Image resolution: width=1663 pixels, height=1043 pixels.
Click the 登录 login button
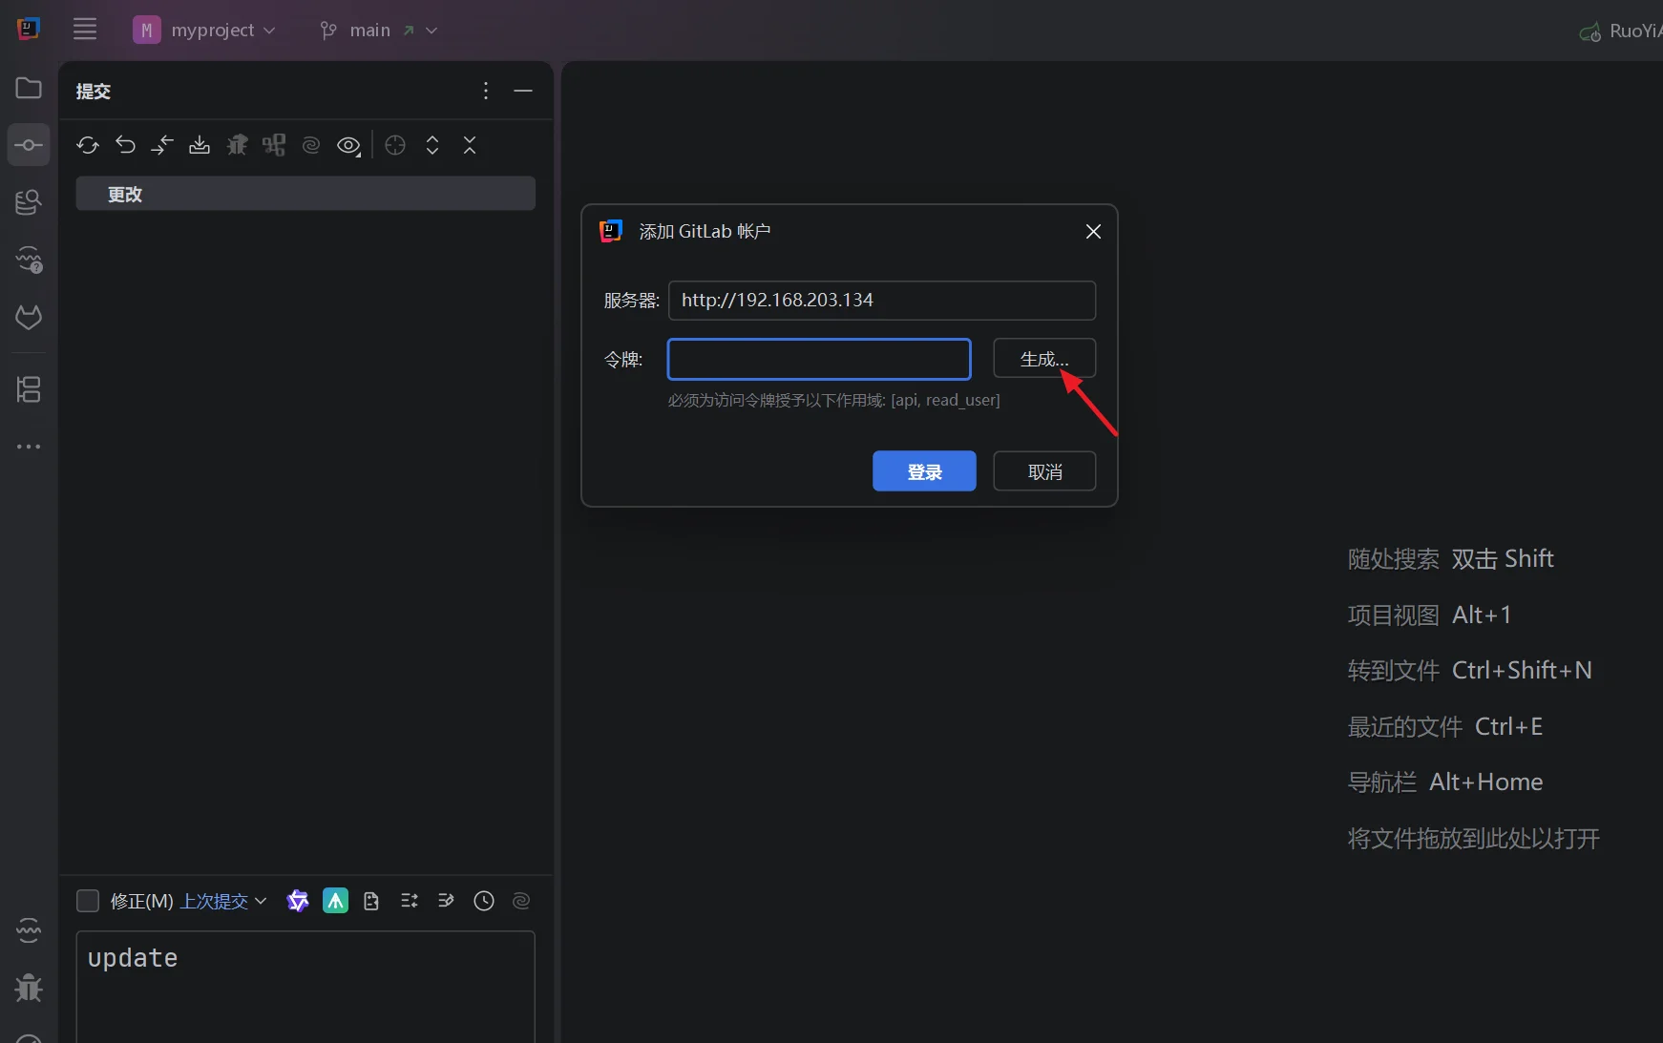(x=924, y=471)
